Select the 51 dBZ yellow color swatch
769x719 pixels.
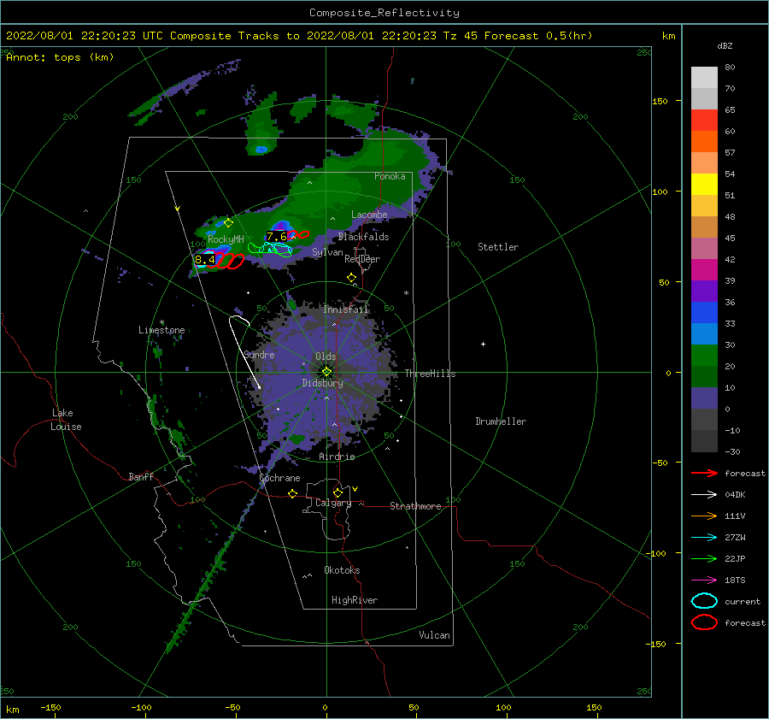coord(704,184)
